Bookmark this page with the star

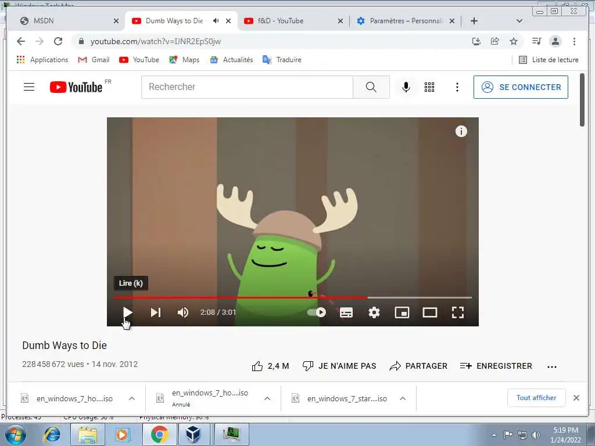(x=514, y=41)
